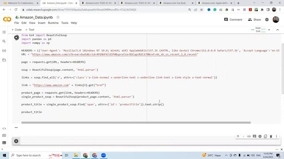This screenshot has width=284, height=159.
Task: Add a comment to the cell icon
Action: click(254, 136)
